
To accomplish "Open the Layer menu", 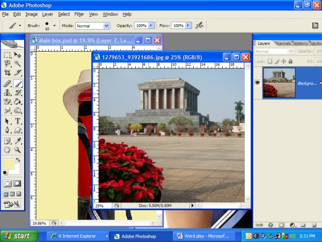I will coord(48,14).
